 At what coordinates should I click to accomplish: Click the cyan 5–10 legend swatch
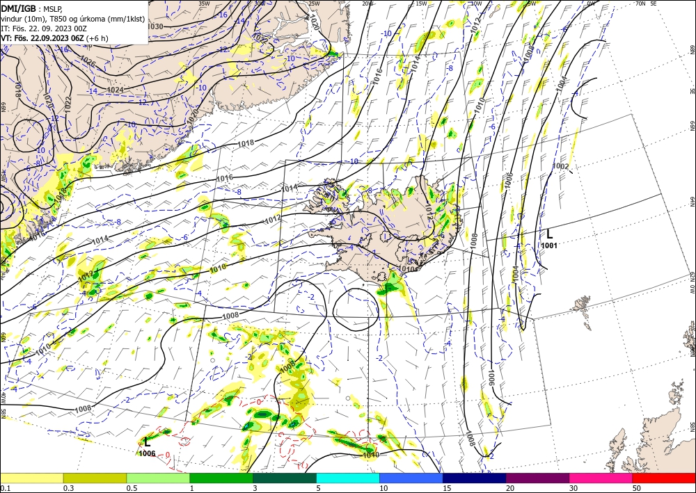pyautogui.click(x=348, y=478)
